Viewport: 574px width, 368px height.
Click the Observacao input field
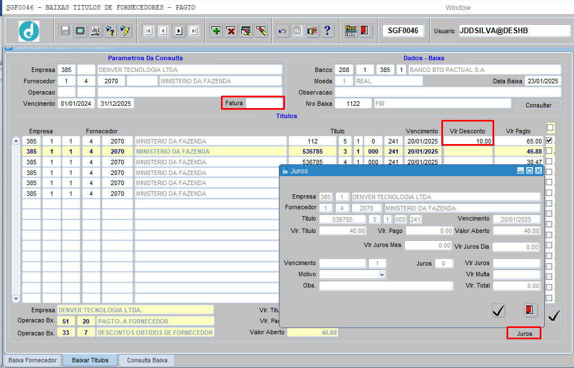(x=448, y=92)
